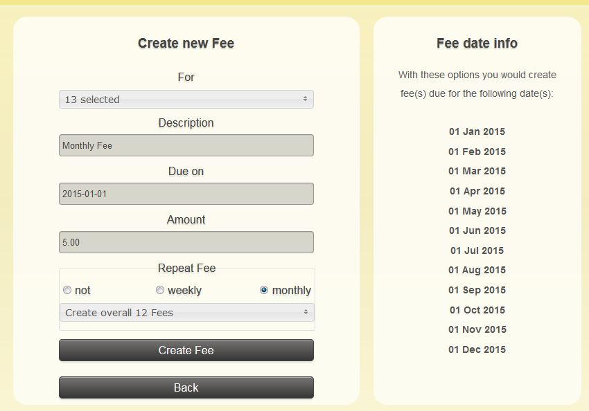This screenshot has width=589, height=411.
Task: Click the 'not' label text
Action: point(82,291)
